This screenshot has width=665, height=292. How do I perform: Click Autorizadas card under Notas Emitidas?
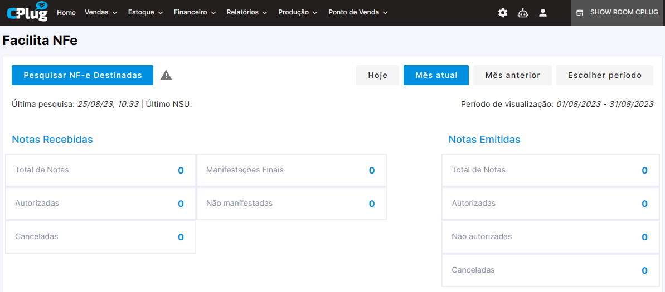point(551,204)
